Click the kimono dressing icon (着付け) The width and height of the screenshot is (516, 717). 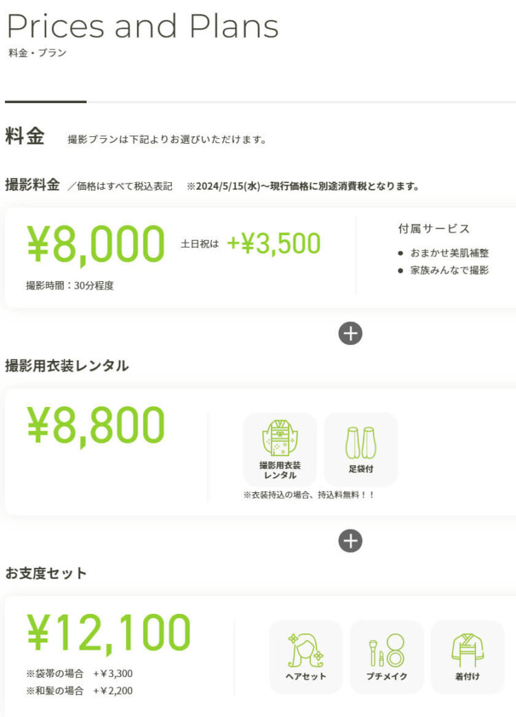pos(467,657)
